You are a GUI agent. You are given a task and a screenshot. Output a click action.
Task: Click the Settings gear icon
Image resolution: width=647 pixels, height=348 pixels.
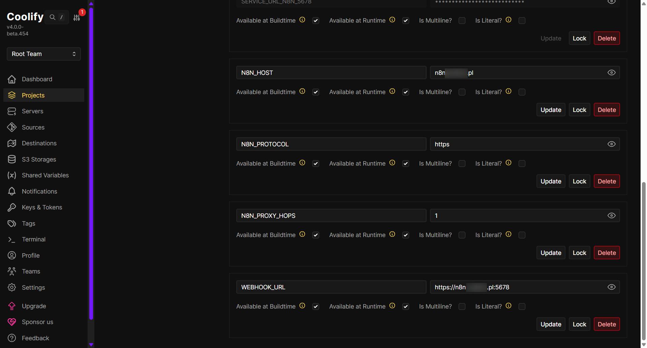pos(12,288)
